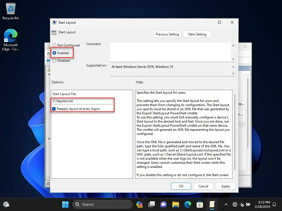Open the network globe tray icon
Screen dimensions: 282x211
tap(235, 204)
